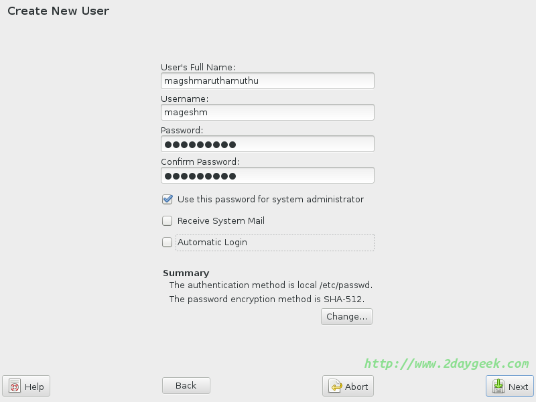
Task: Click the system administrator password label
Action: (x=271, y=200)
